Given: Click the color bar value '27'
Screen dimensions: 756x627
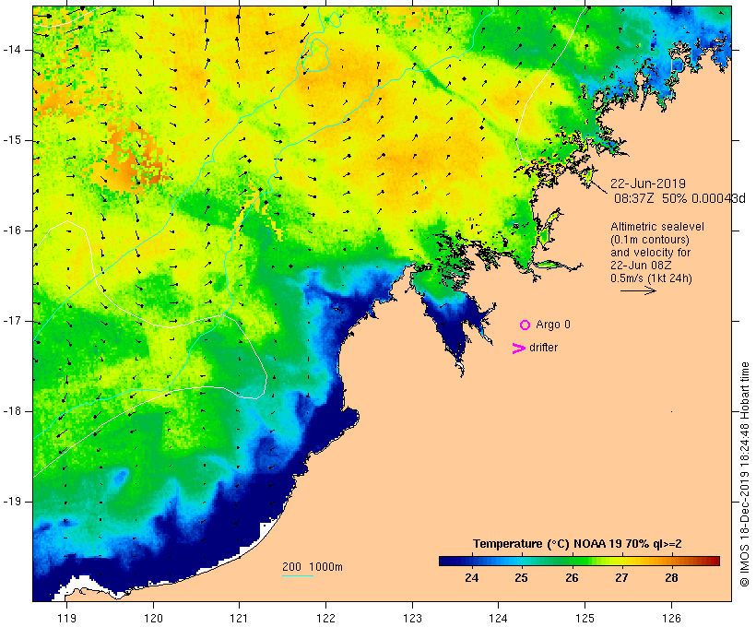Looking at the screenshot, I should (x=621, y=577).
